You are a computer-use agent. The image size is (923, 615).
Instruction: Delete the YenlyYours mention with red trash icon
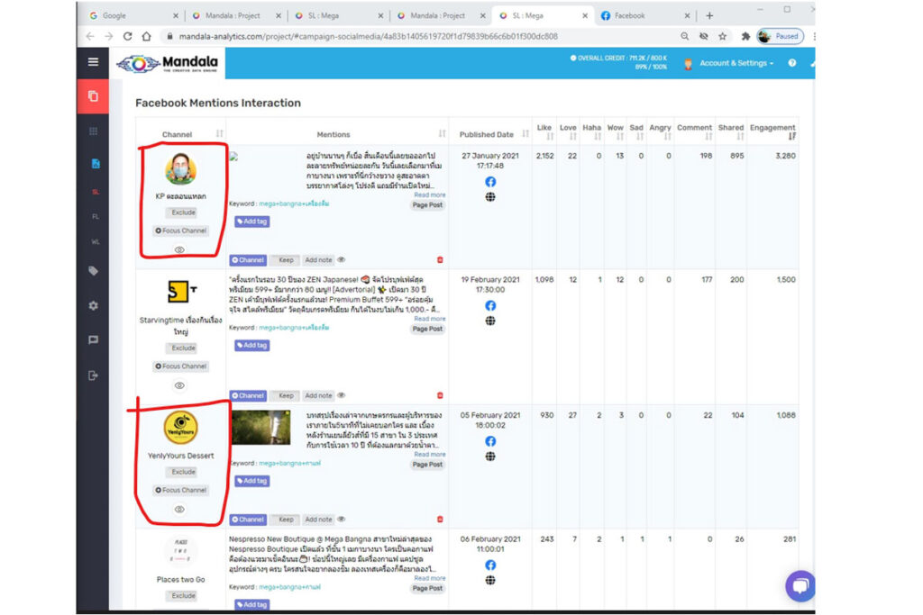[440, 520]
